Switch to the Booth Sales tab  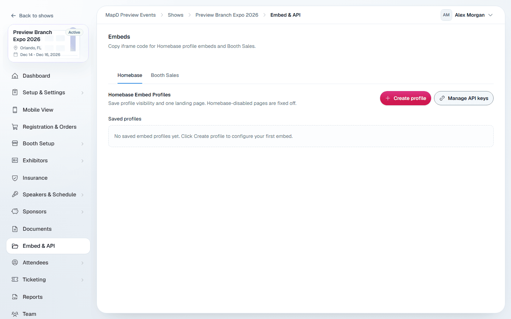click(165, 75)
